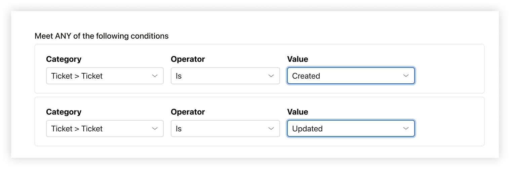Image resolution: width=510 pixels, height=169 pixels.
Task: Click the "Meet ANY of the following conditions" heading
Action: [x=102, y=36]
